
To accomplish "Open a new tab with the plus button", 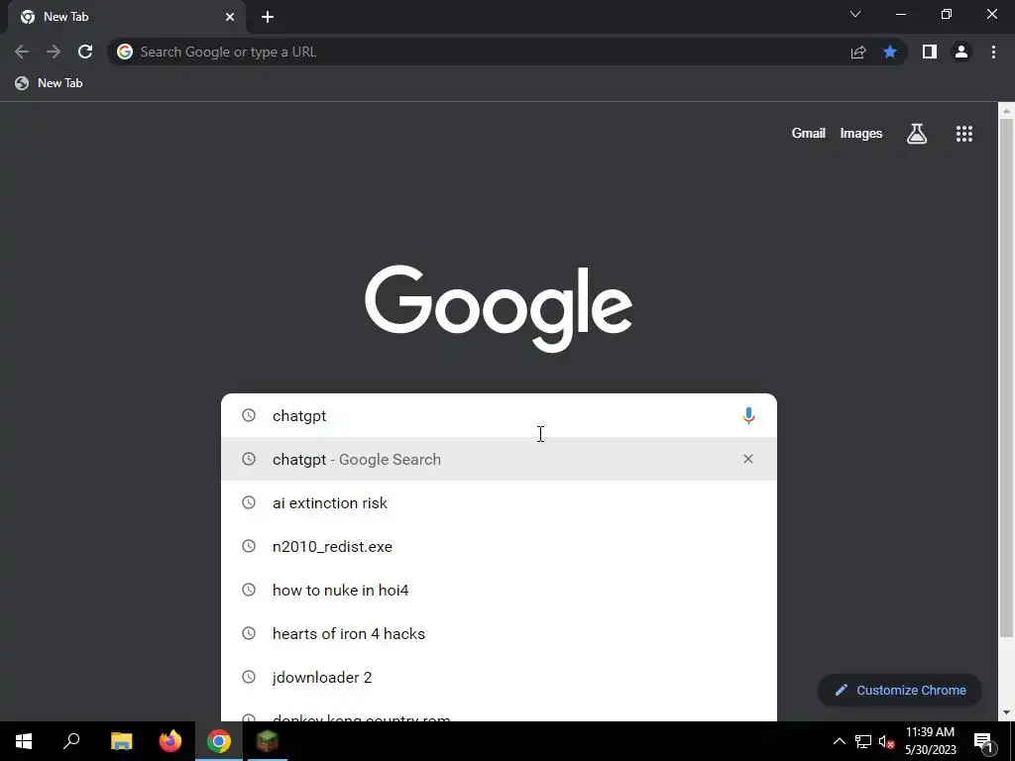I will coord(268,17).
